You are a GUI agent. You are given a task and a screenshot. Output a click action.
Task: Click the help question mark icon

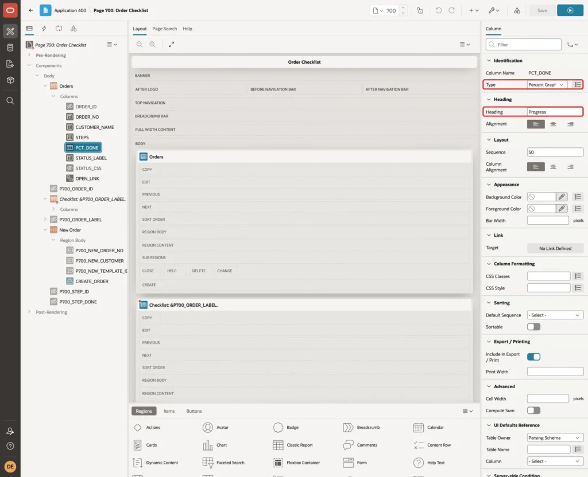tap(10, 446)
